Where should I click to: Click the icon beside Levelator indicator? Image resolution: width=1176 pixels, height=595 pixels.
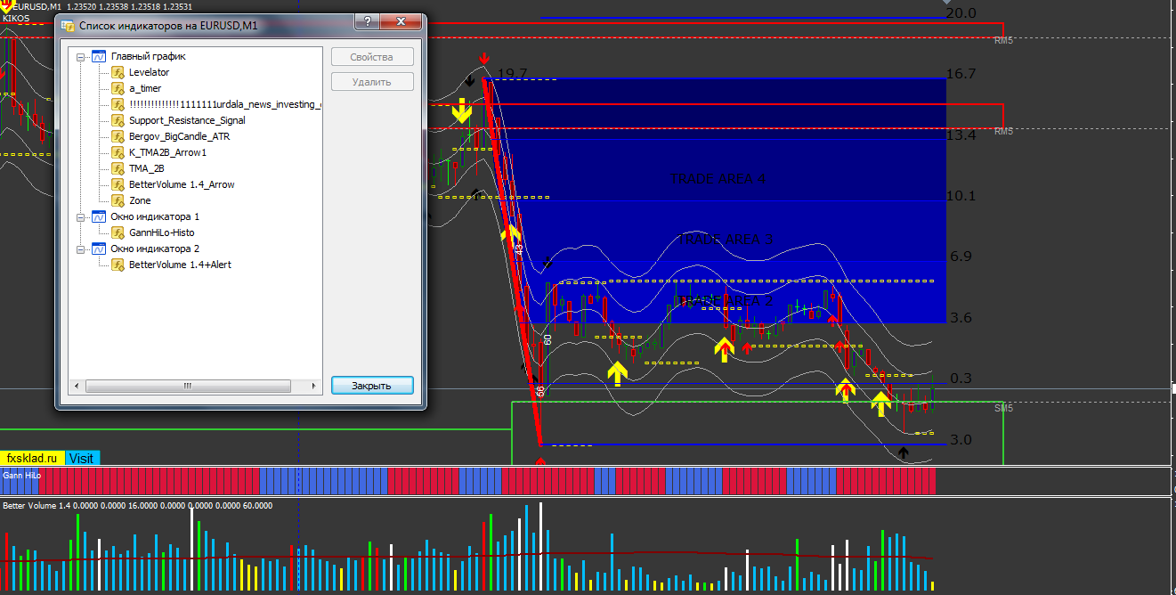(x=117, y=72)
